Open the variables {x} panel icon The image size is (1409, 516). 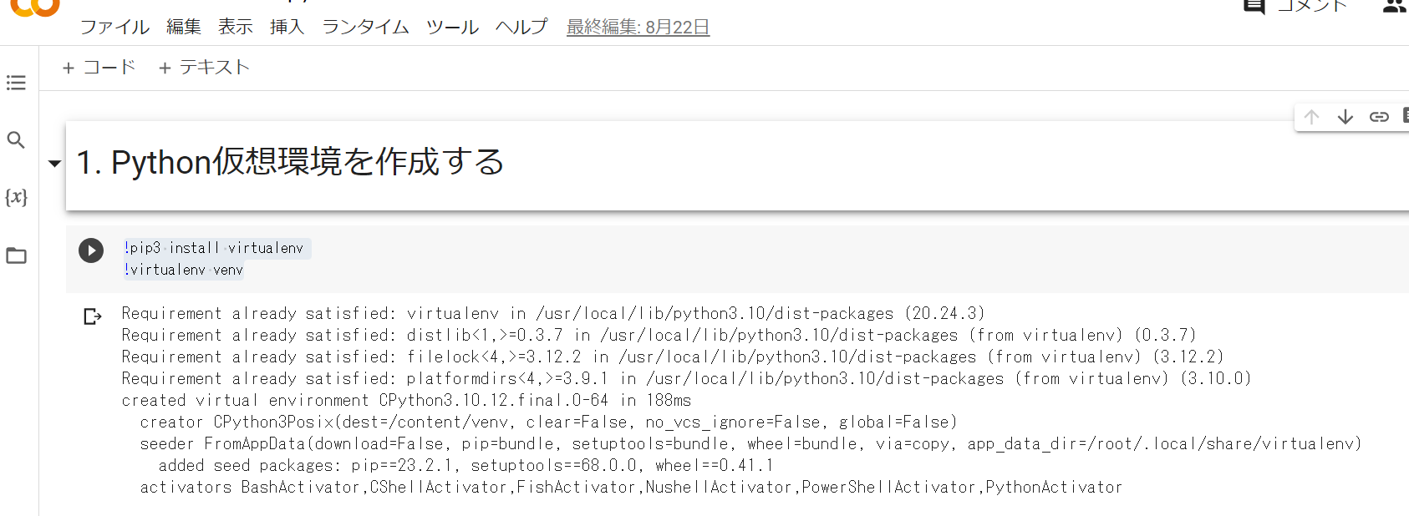[16, 197]
